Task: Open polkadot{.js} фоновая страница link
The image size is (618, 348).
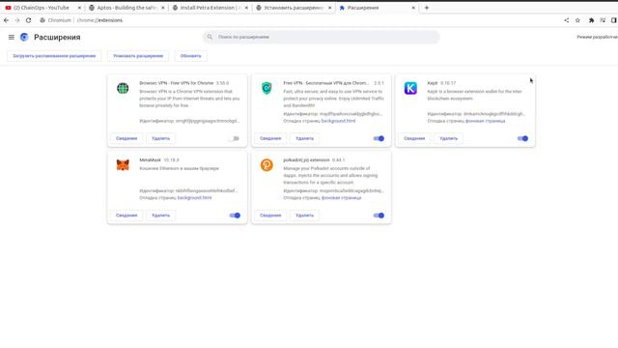Action: 341,197
